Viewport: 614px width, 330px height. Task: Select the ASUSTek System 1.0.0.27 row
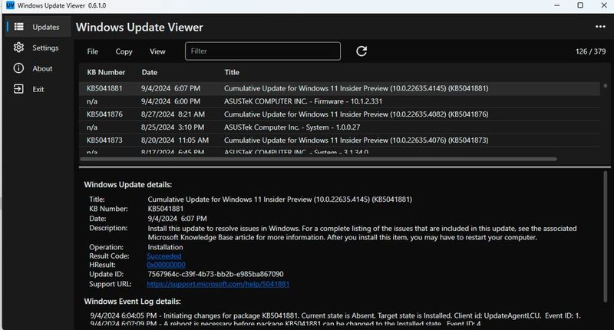click(x=339, y=127)
